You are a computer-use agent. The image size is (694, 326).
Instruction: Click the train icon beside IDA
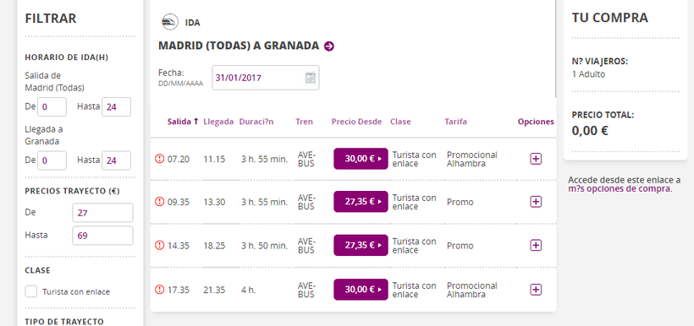pos(170,22)
